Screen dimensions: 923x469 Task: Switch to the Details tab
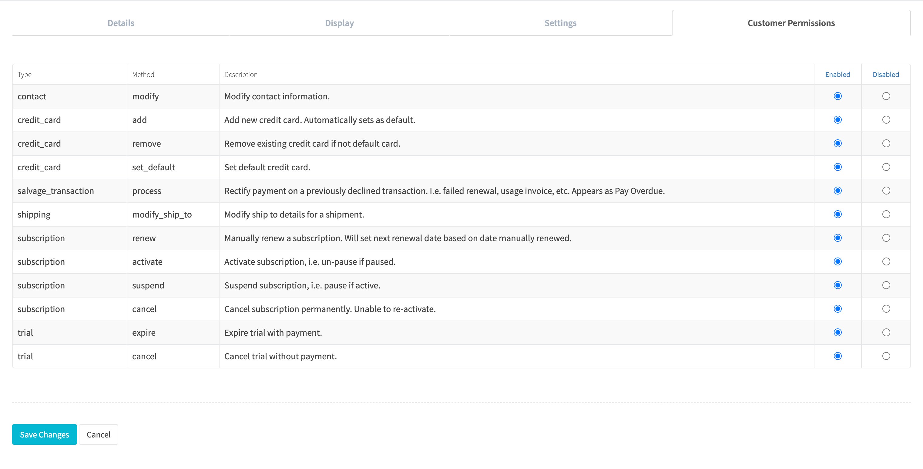[x=121, y=23]
